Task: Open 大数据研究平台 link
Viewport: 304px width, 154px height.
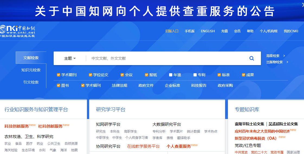Action: [167, 124]
